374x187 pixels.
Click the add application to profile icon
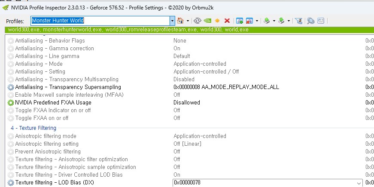tap(240, 21)
